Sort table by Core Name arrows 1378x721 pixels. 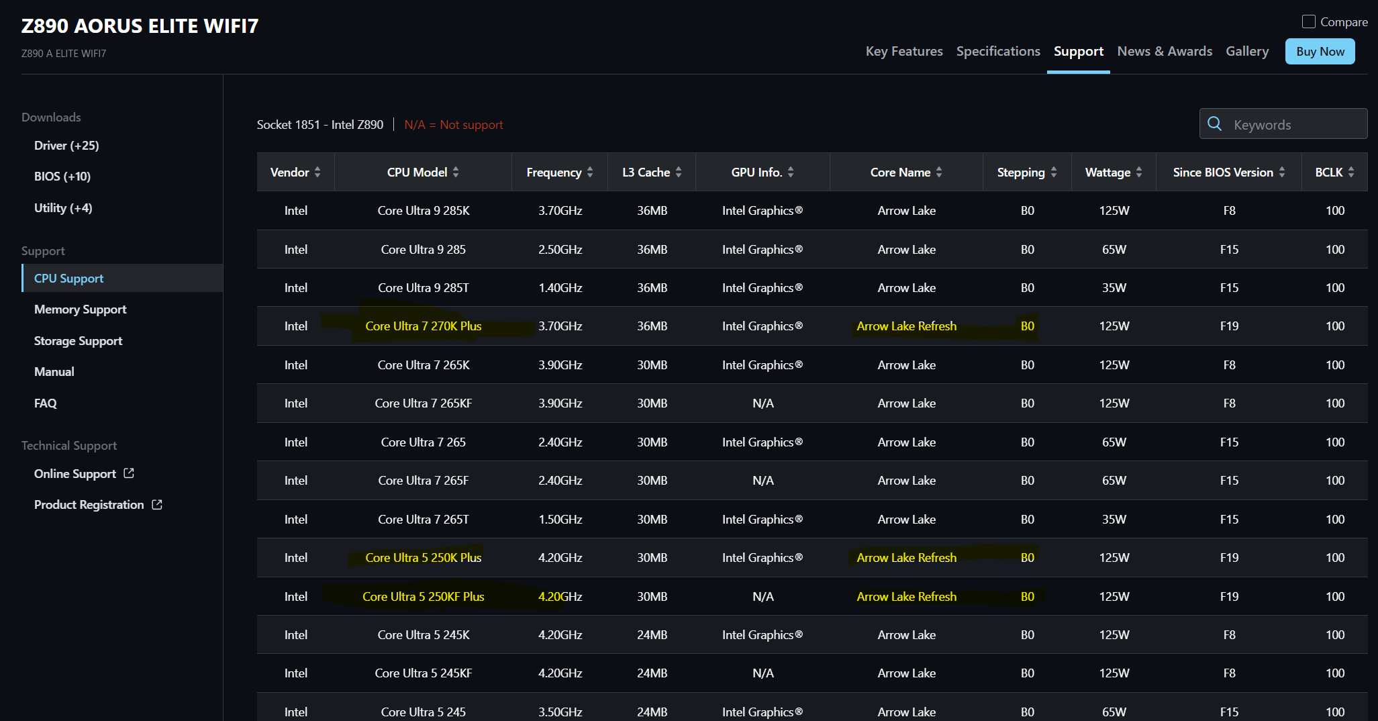click(939, 172)
